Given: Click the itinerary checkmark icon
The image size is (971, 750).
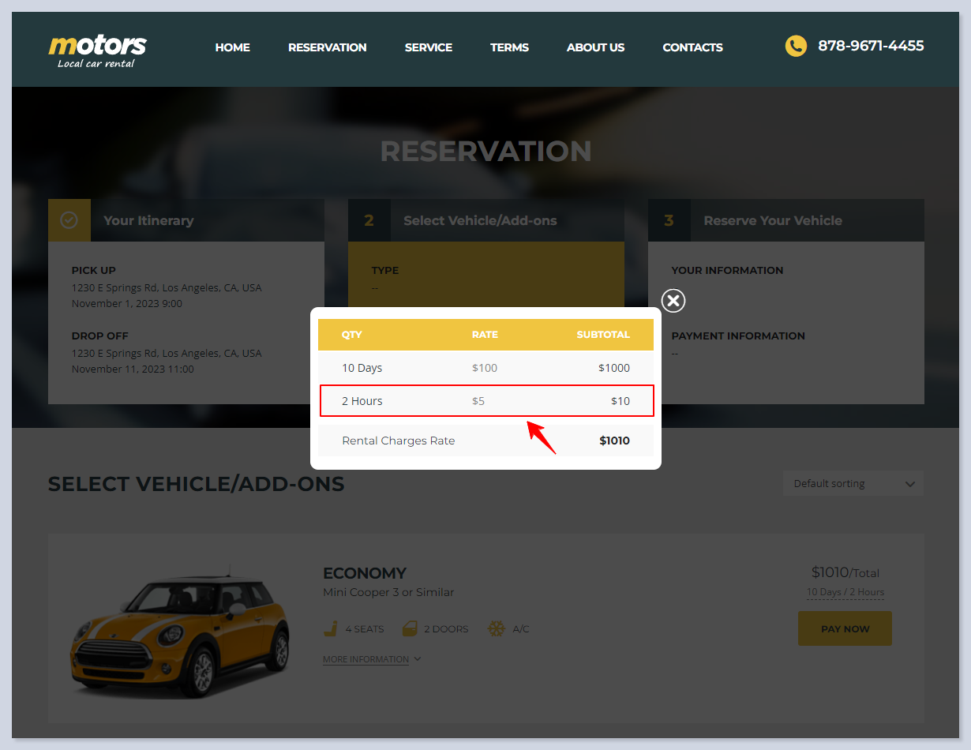Looking at the screenshot, I should 69,220.
